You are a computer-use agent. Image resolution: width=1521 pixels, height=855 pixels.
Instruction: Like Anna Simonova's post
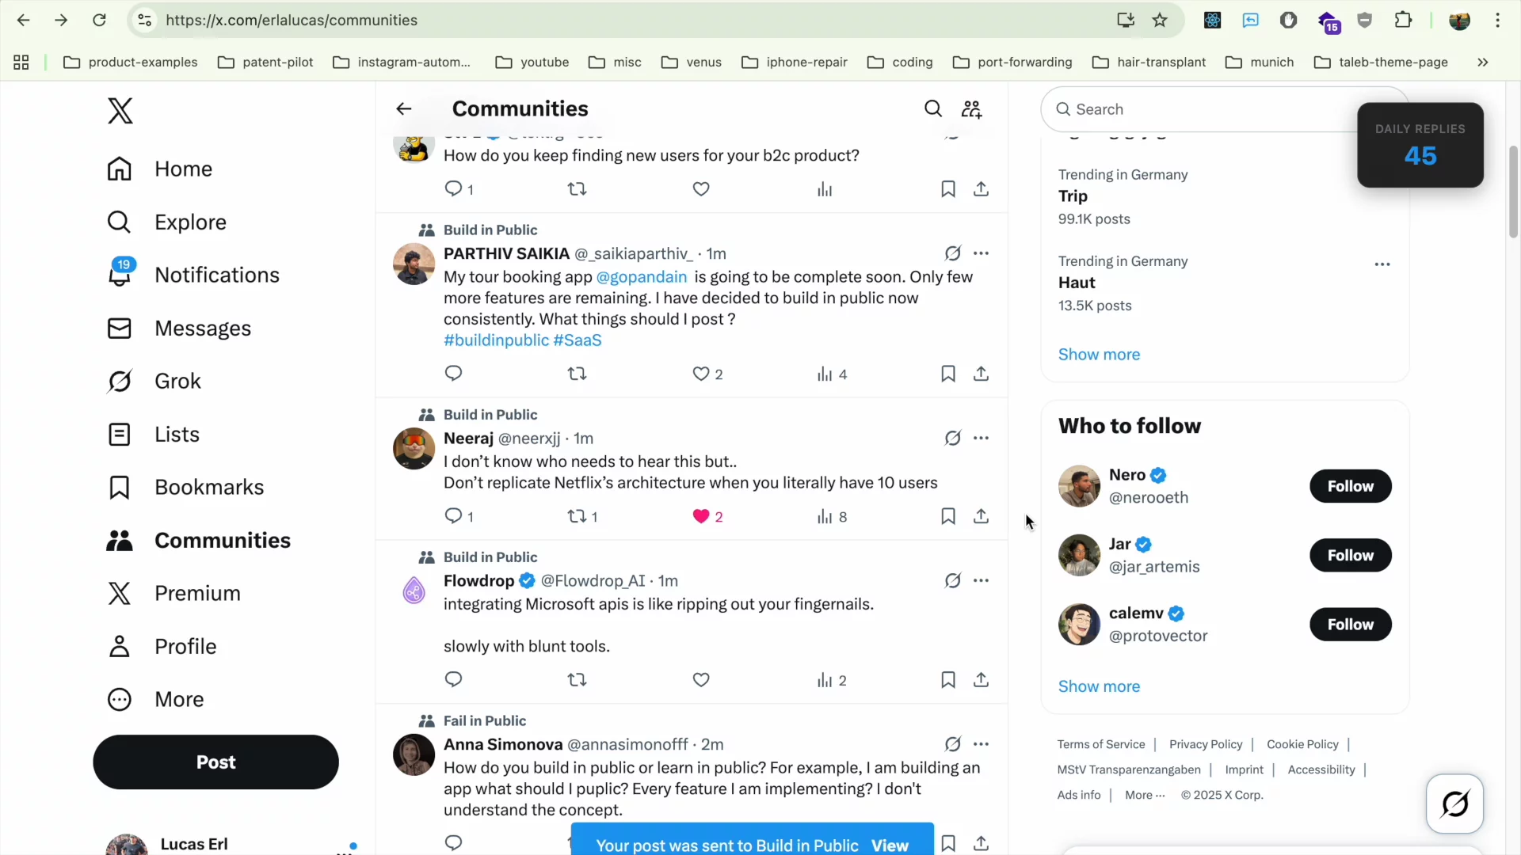[701, 843]
